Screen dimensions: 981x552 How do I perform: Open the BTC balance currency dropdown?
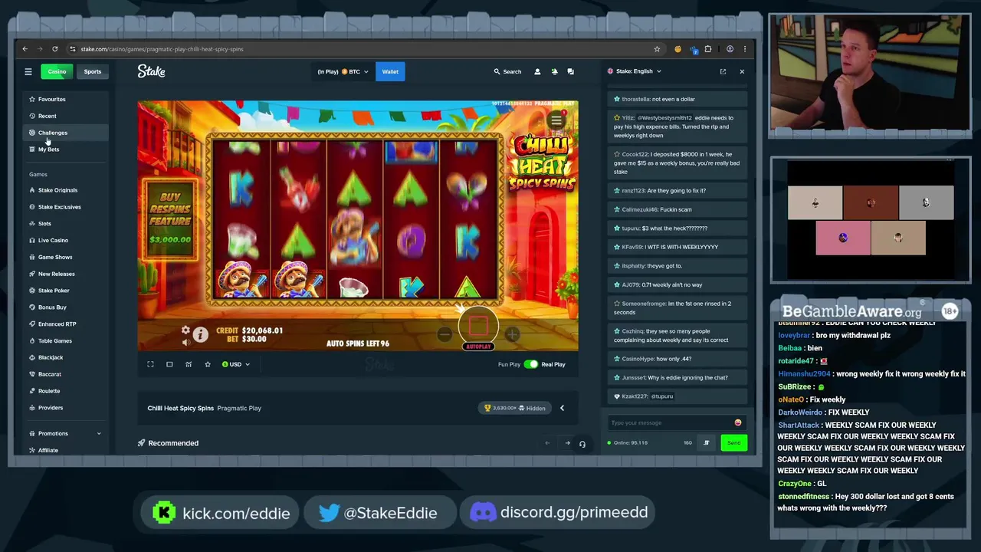(343, 71)
